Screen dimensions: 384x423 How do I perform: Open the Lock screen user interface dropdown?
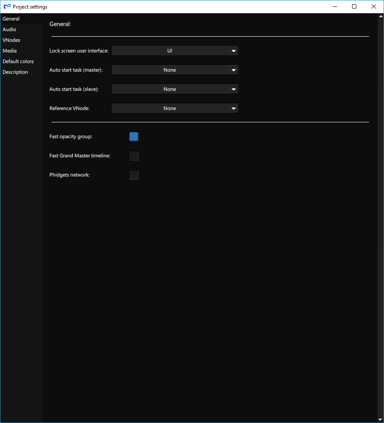170,51
